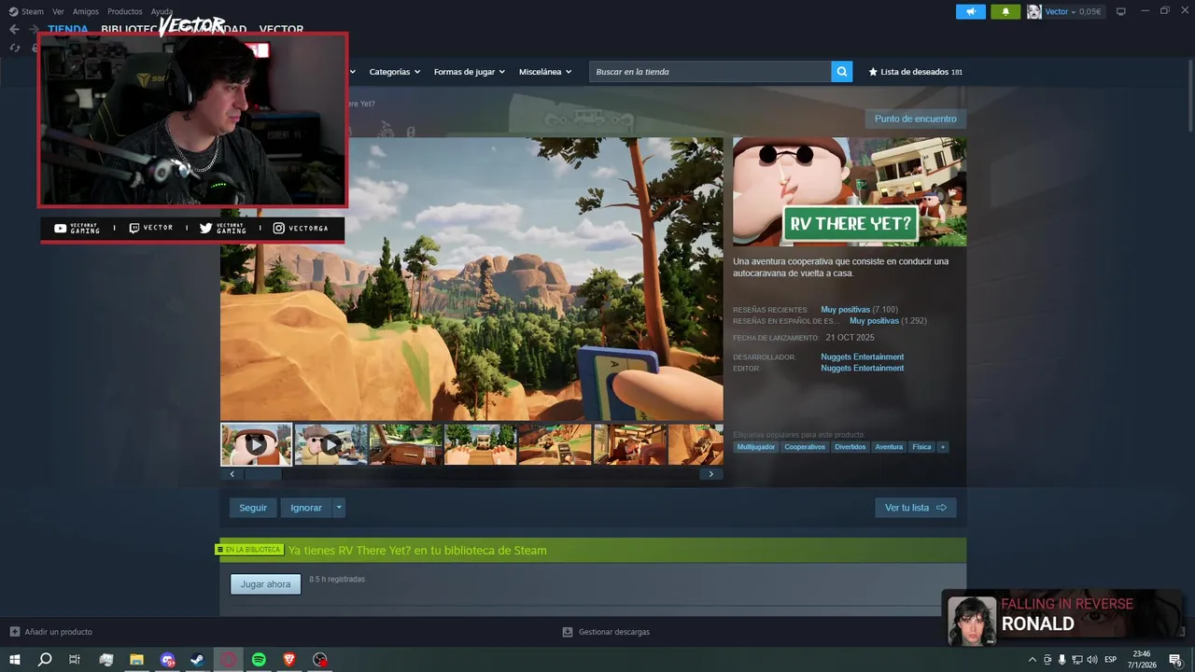Image resolution: width=1195 pixels, height=672 pixels.
Task: Open the Punto de encuentro button
Action: pos(916,119)
